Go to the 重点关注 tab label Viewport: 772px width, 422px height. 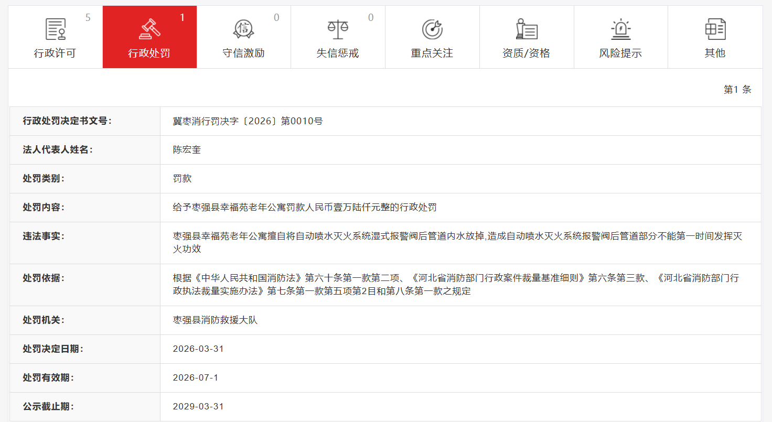(x=432, y=53)
